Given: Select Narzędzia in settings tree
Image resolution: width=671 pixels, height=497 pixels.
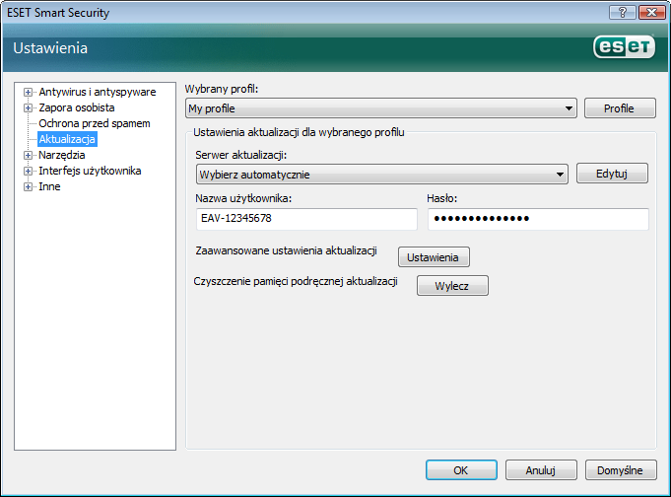Looking at the screenshot, I should tap(62, 155).
